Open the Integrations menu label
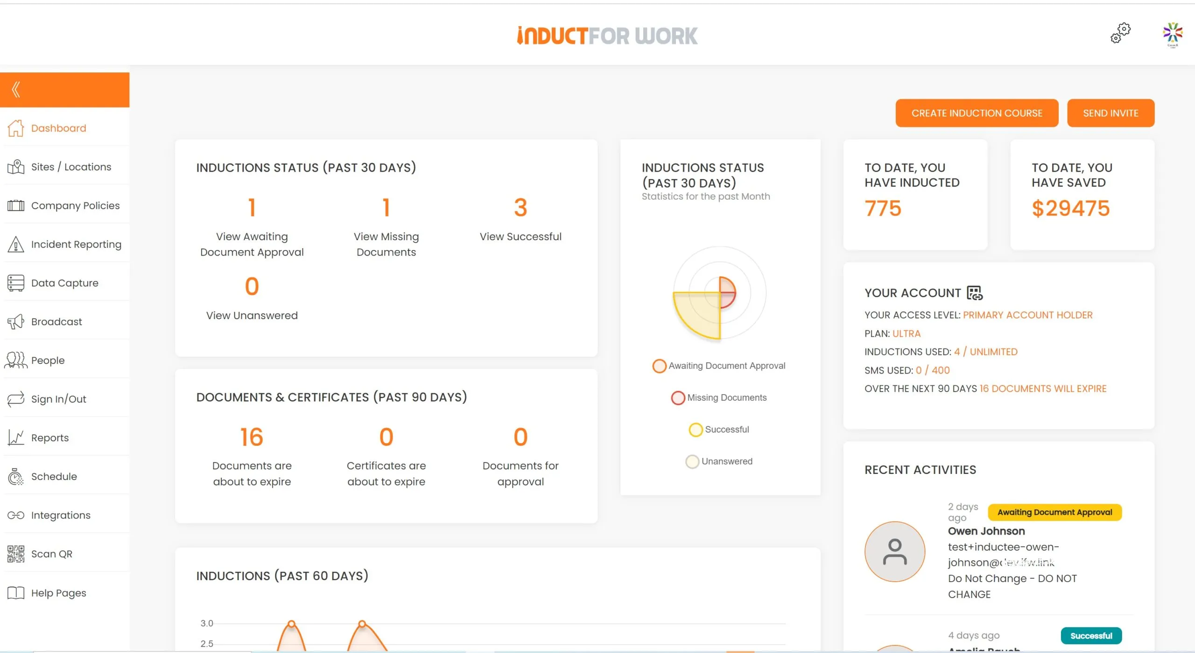1195x653 pixels. pos(61,515)
